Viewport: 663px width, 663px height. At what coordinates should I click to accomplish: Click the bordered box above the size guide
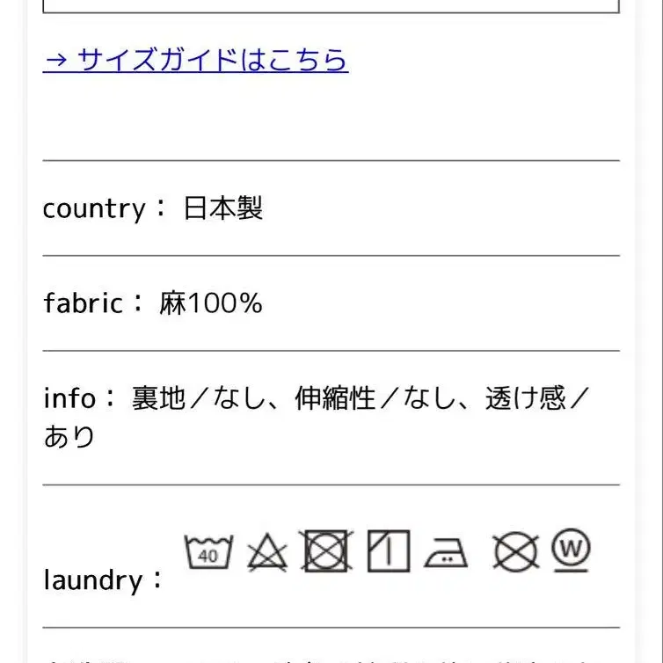pos(331,6)
